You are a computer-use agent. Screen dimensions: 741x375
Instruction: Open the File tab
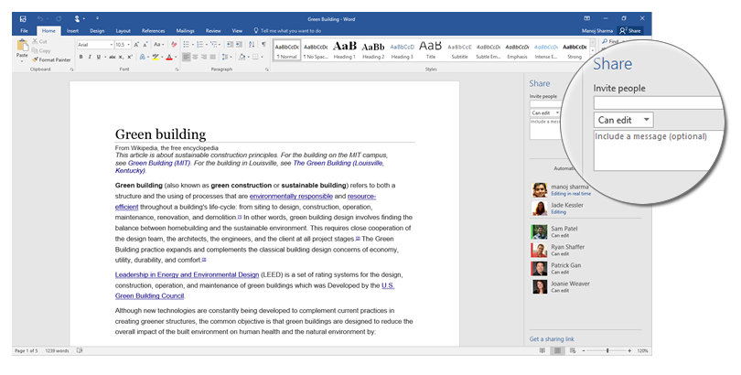pyautogui.click(x=24, y=31)
